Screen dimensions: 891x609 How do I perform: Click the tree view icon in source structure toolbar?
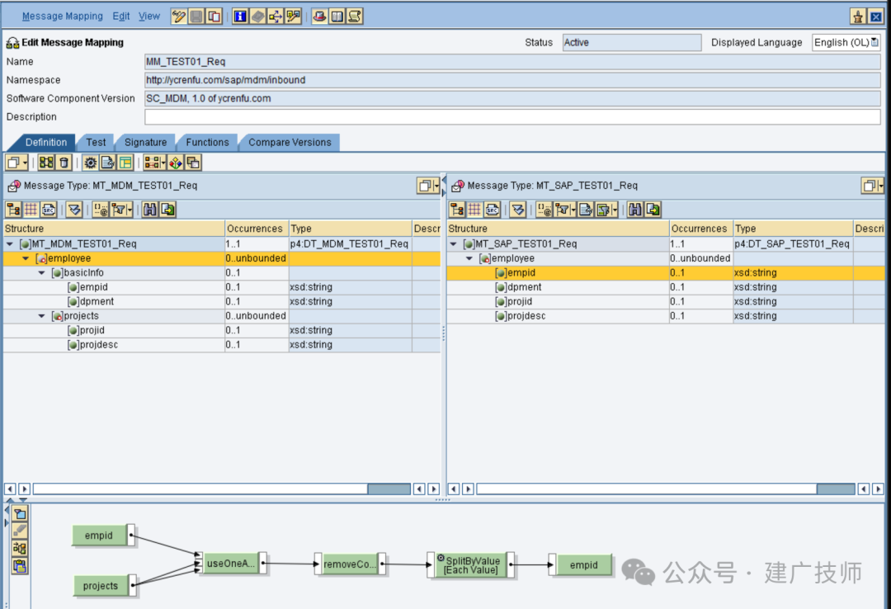point(14,210)
